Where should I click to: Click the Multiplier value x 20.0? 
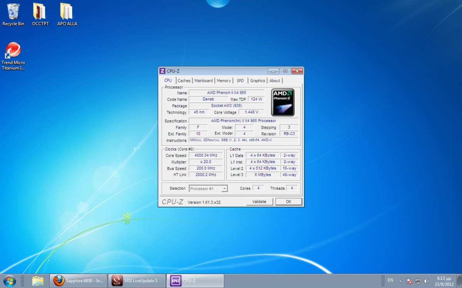(206, 162)
